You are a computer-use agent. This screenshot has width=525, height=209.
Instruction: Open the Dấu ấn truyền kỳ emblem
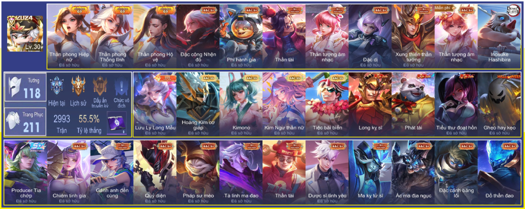pyautogui.click(x=100, y=87)
